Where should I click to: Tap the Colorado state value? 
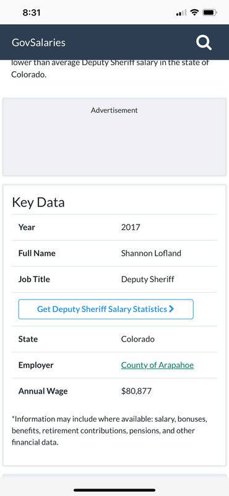pyautogui.click(x=138, y=339)
